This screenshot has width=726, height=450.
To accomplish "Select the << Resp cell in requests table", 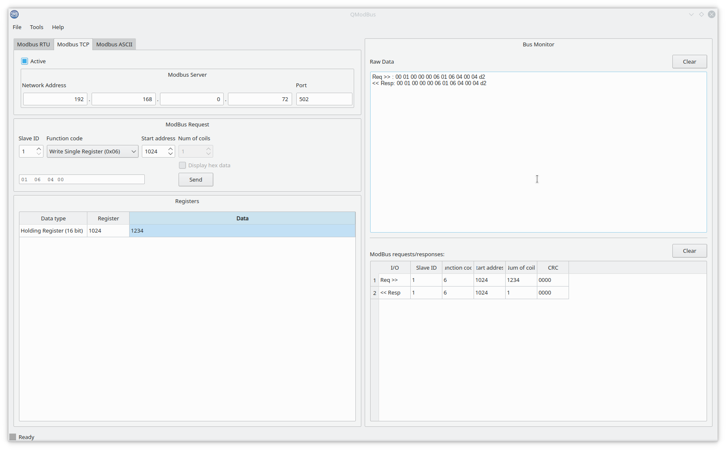I will (395, 292).
